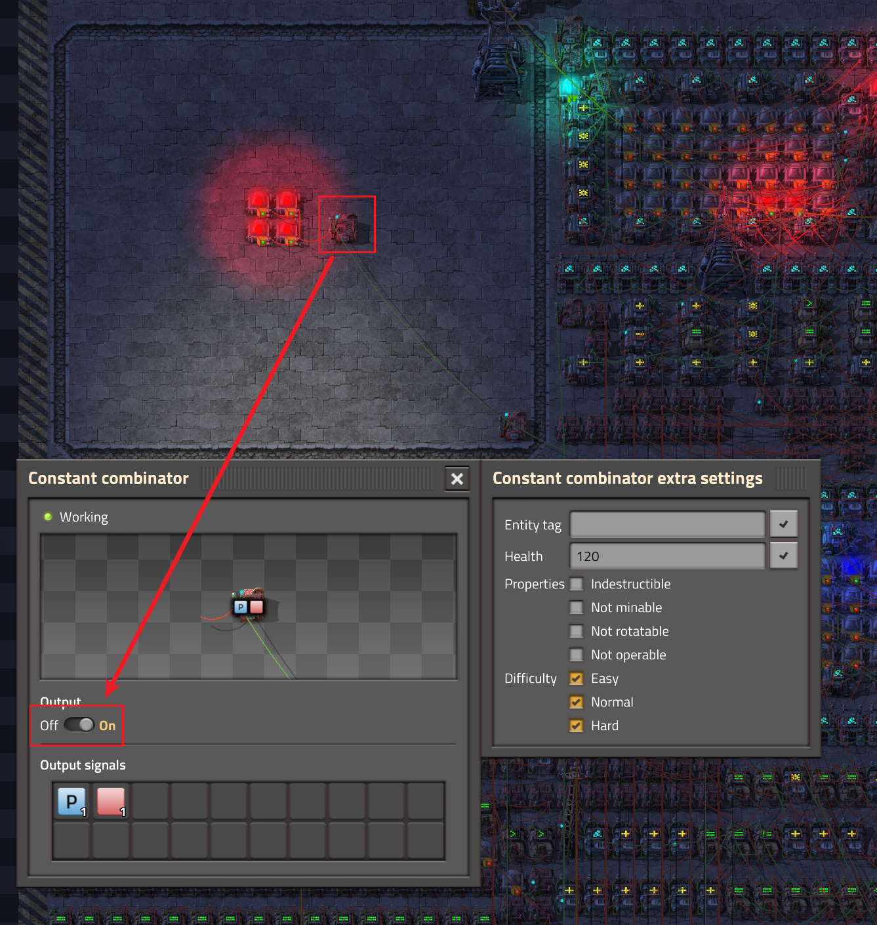Screen dimensions: 877x925
Task: Select the constant combinator near the red lamps
Action: click(x=344, y=226)
